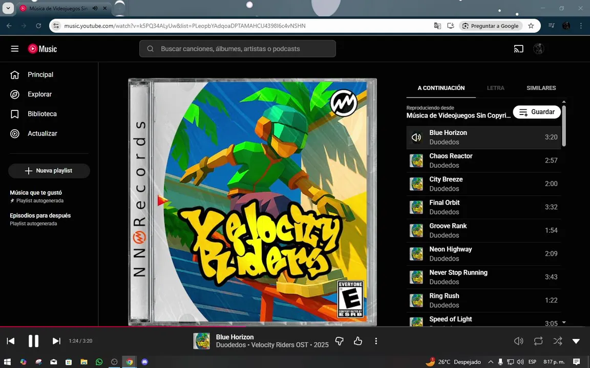Screen dimensions: 590x368
Task: Open Episodios para después playlist
Action: (49, 219)
